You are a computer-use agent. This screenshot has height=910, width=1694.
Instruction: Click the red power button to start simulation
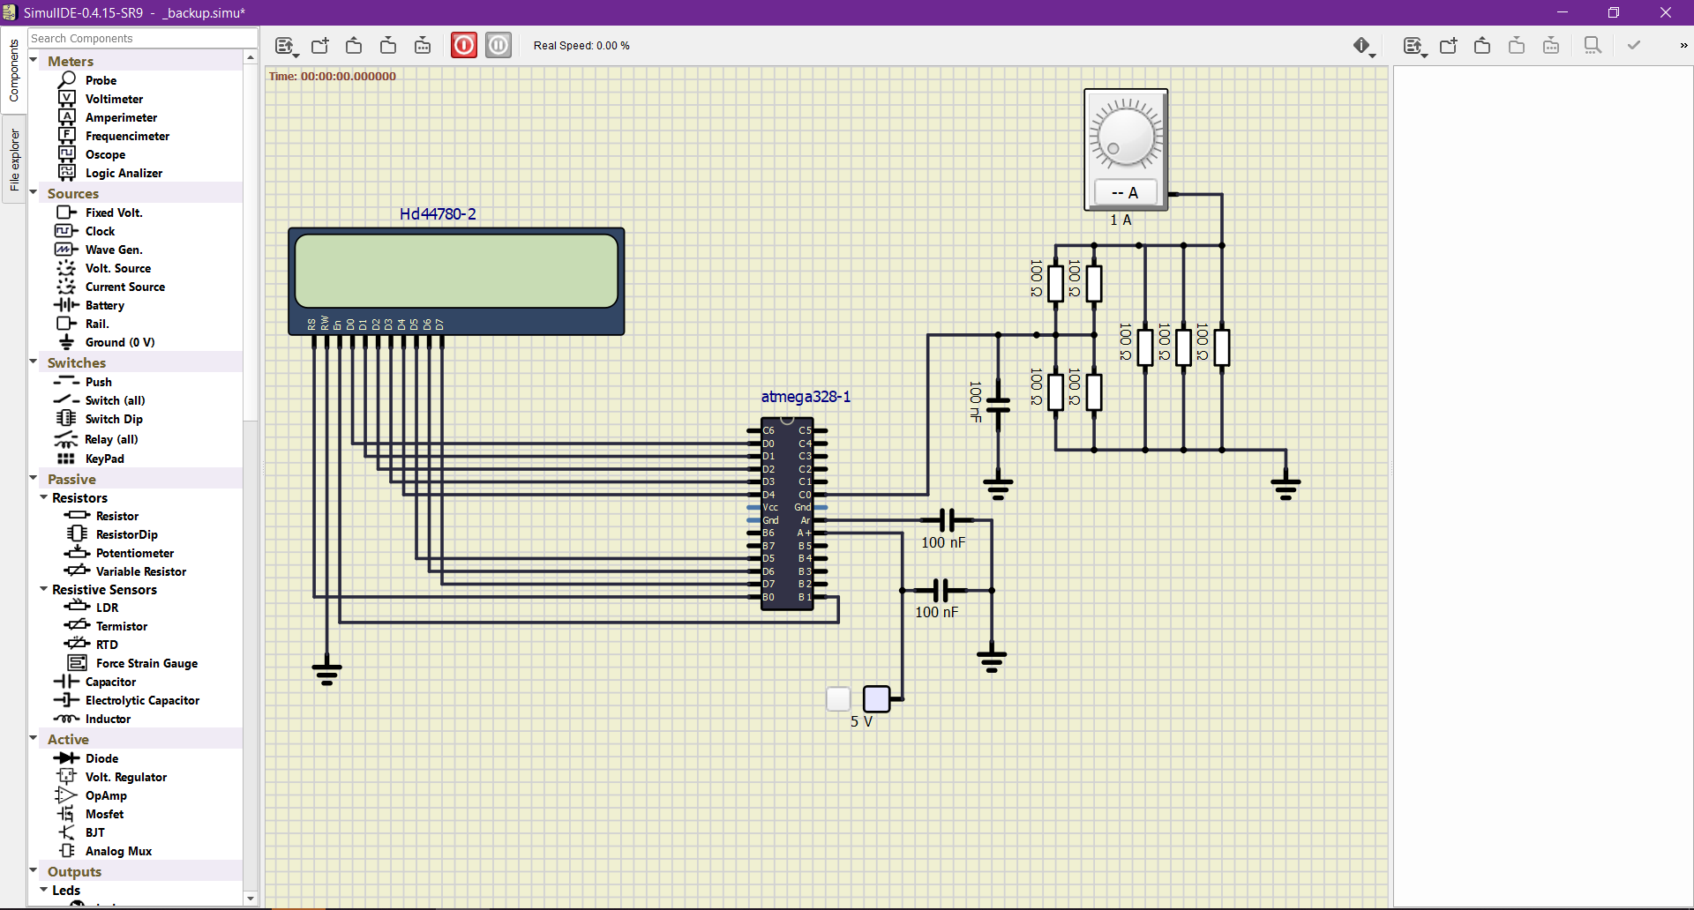464,45
